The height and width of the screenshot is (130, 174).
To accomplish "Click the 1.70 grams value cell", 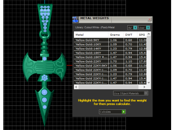I will [116, 61].
